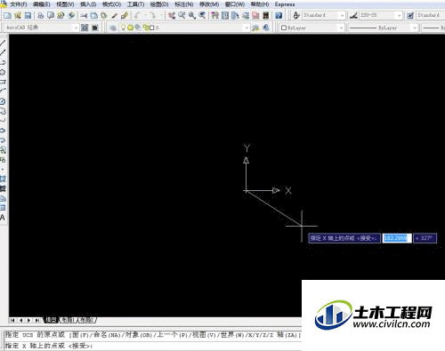Switch to the 布局1 layout tab
The height and width of the screenshot is (351, 445).
point(68,320)
